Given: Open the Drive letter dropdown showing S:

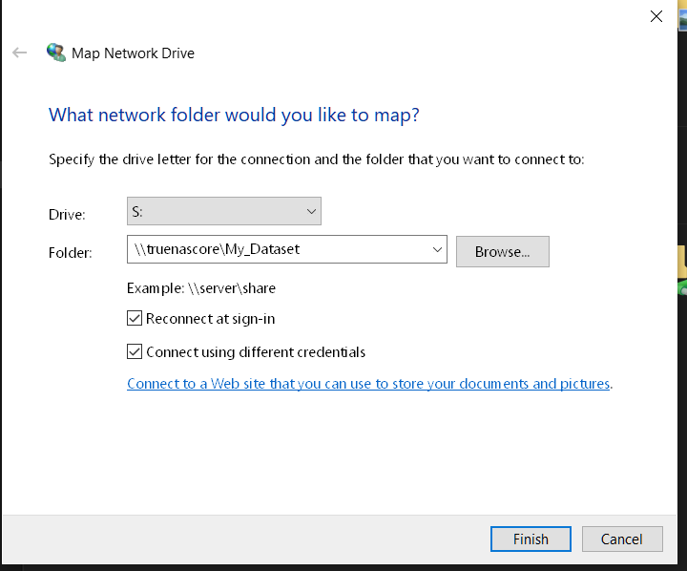Looking at the screenshot, I should 224,211.
